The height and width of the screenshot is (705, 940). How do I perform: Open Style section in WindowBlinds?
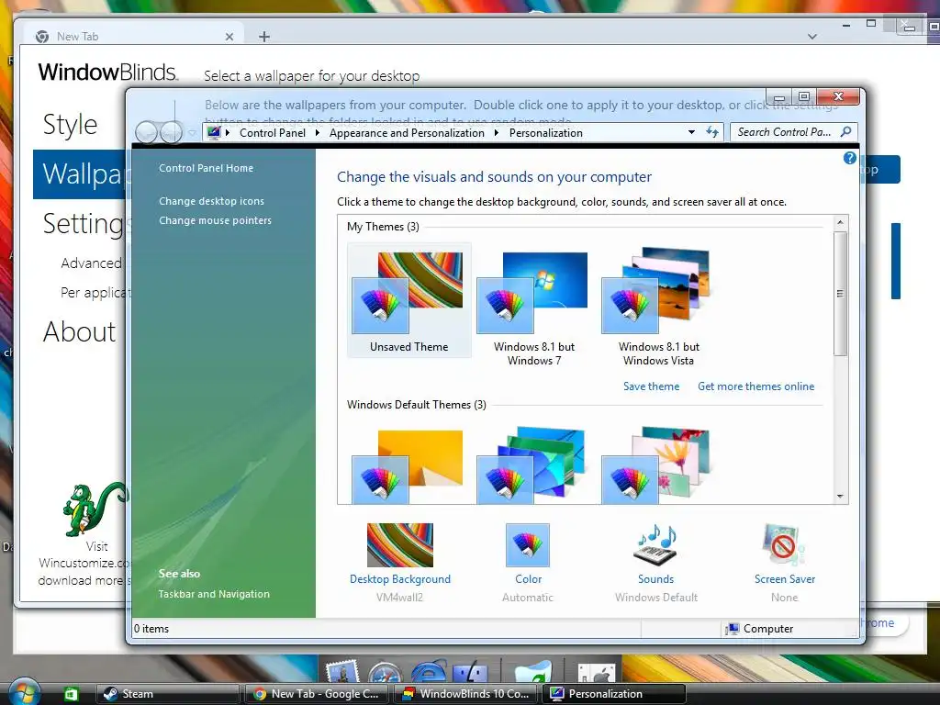pyautogui.click(x=70, y=125)
